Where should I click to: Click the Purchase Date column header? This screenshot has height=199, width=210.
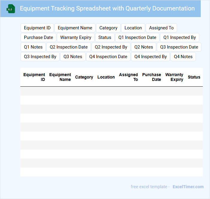[x=151, y=77]
